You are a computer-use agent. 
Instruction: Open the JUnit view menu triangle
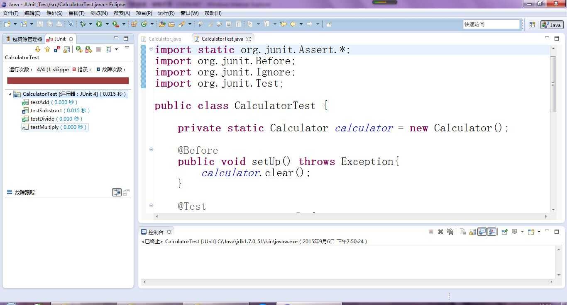tap(127, 48)
